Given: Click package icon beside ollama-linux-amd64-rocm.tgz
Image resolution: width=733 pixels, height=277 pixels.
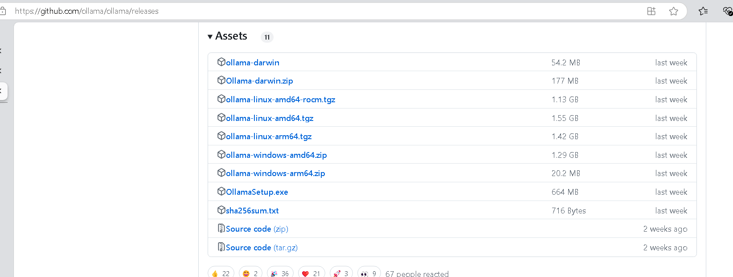Looking at the screenshot, I should pos(221,99).
